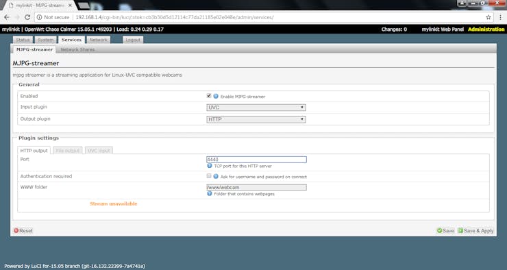Click the Not secure site info icon

(39, 17)
